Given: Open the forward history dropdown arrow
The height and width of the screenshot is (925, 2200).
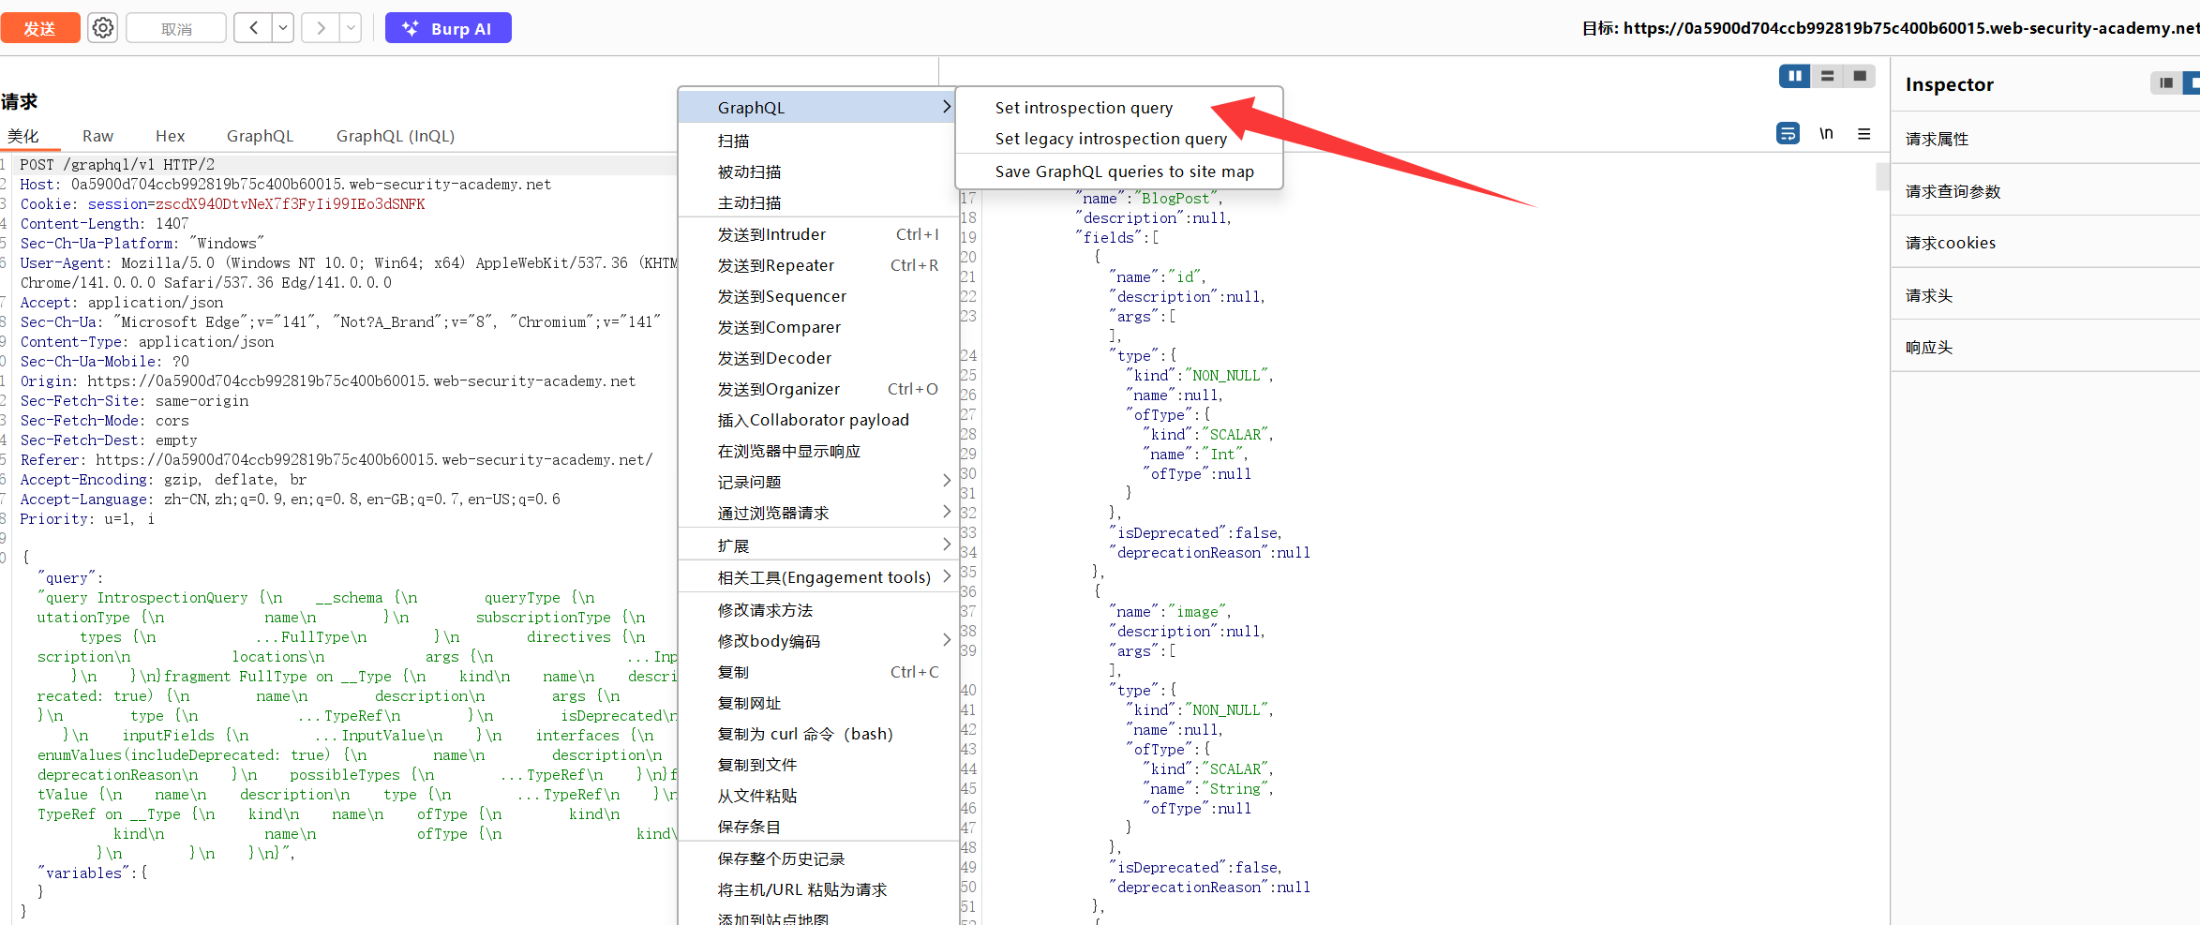Looking at the screenshot, I should [351, 28].
